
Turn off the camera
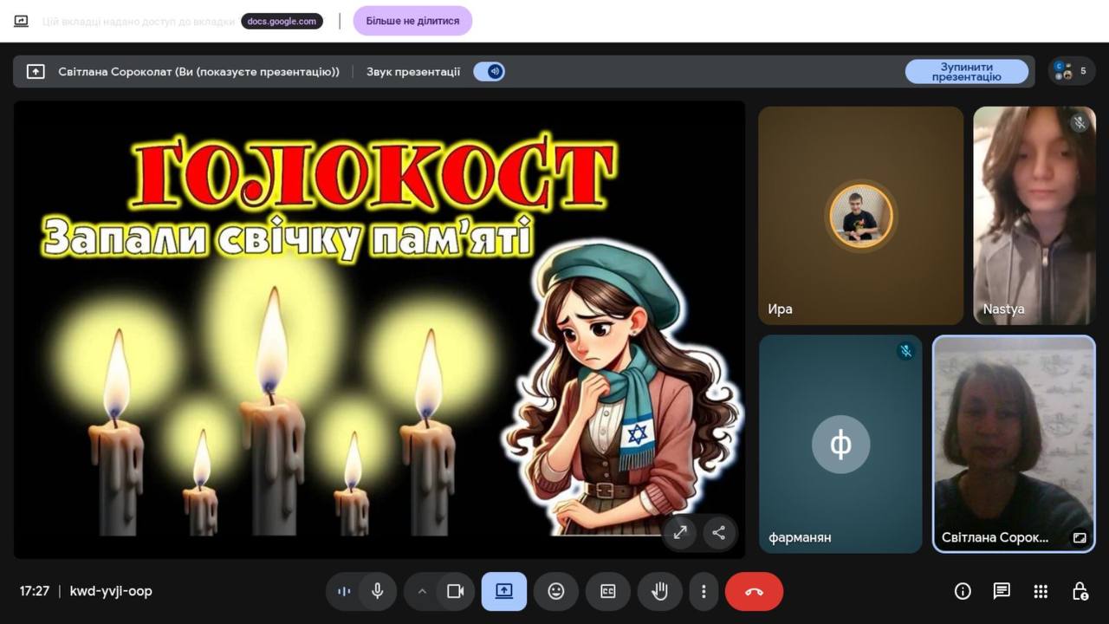point(455,591)
